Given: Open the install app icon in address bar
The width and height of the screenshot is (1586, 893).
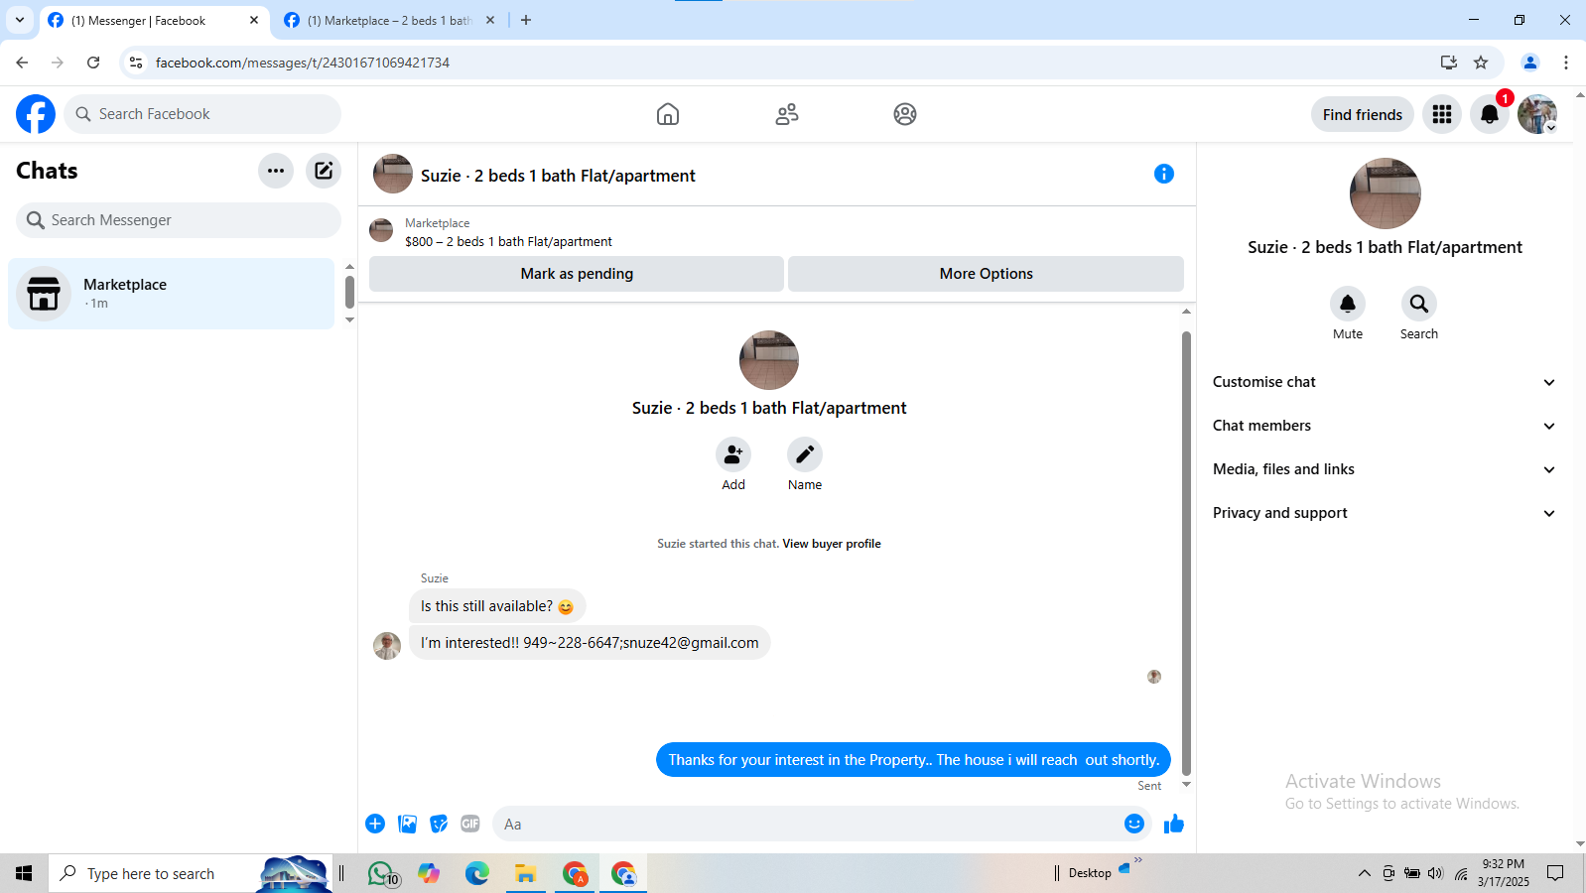Looking at the screenshot, I should (x=1449, y=63).
